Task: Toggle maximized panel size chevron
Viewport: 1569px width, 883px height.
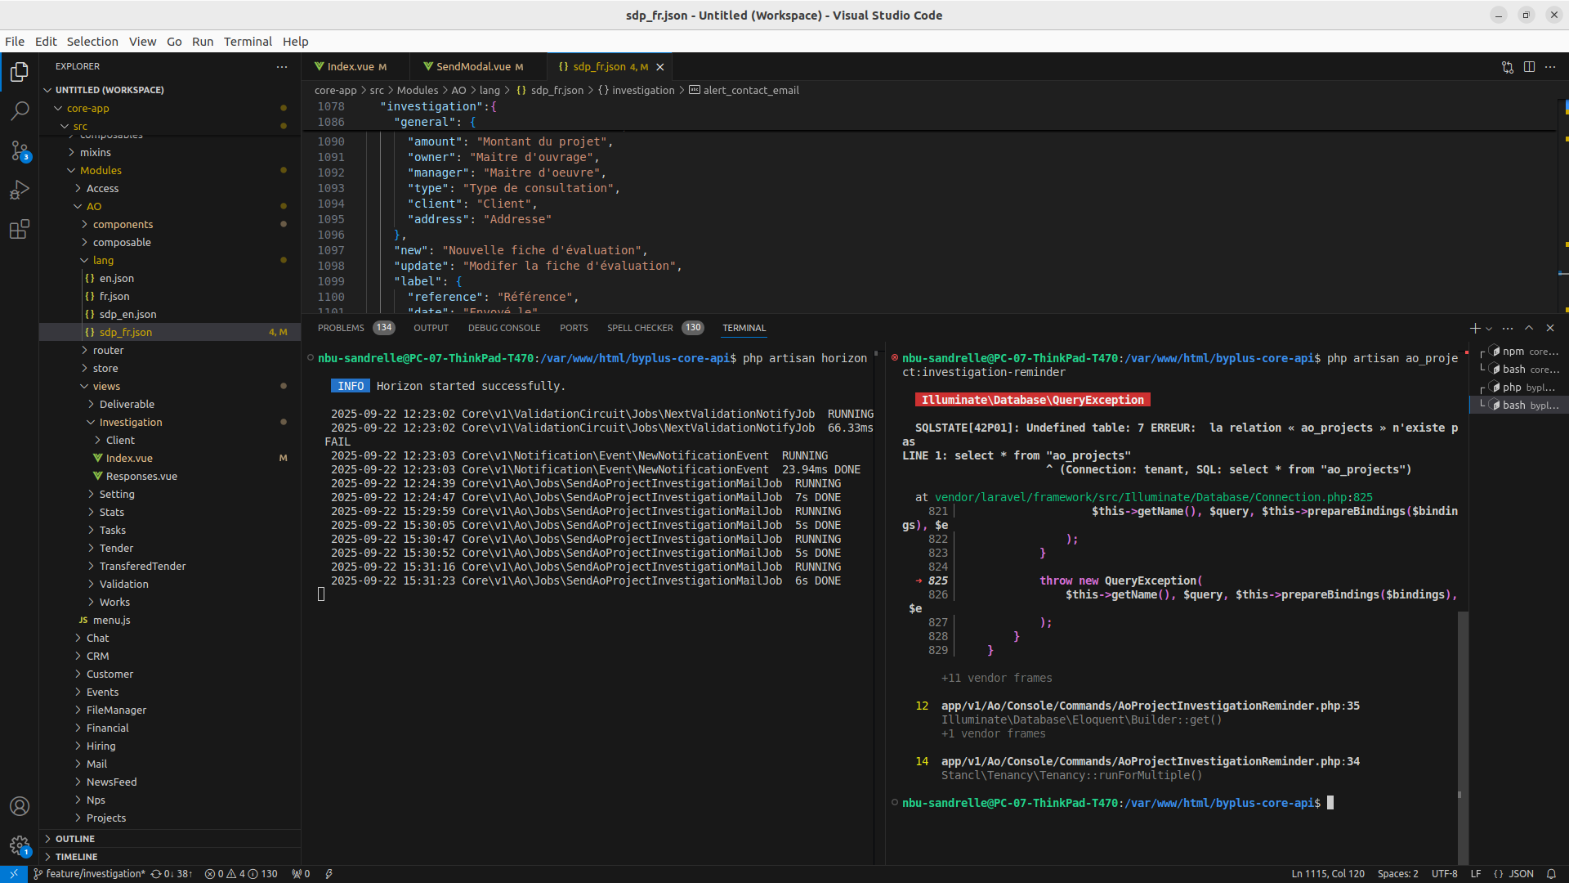Action: coord(1529,328)
